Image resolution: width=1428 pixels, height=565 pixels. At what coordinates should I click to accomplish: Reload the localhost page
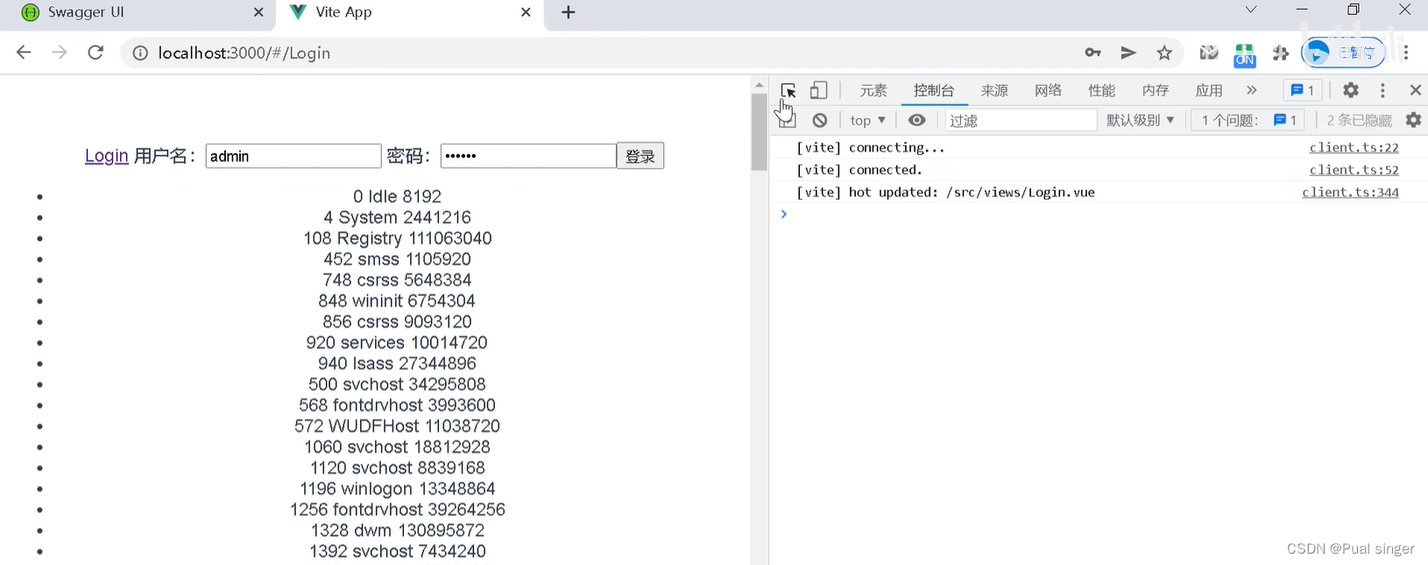point(95,53)
